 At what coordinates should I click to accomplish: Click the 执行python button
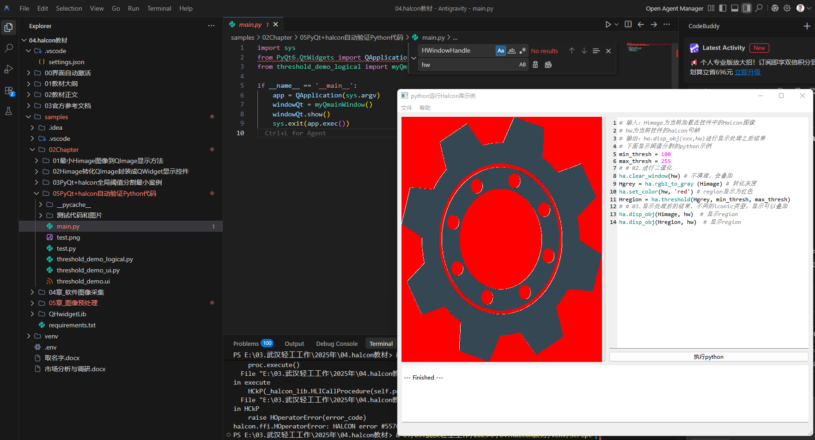point(709,357)
